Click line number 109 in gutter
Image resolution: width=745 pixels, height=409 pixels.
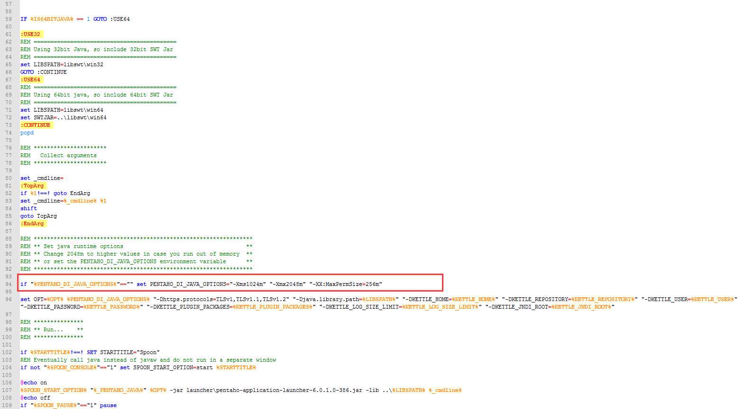click(7, 405)
